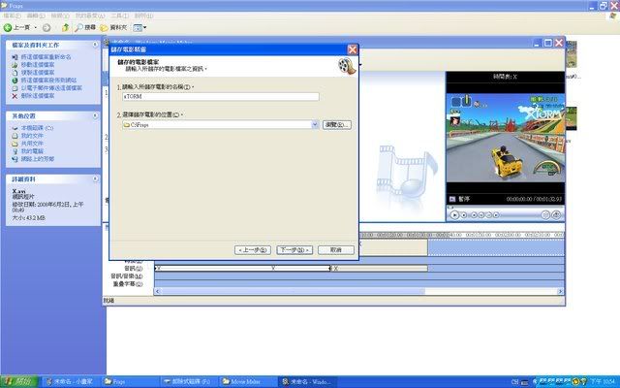Click the Start button on taskbar
This screenshot has height=388, width=620.
pyautogui.click(x=19, y=381)
